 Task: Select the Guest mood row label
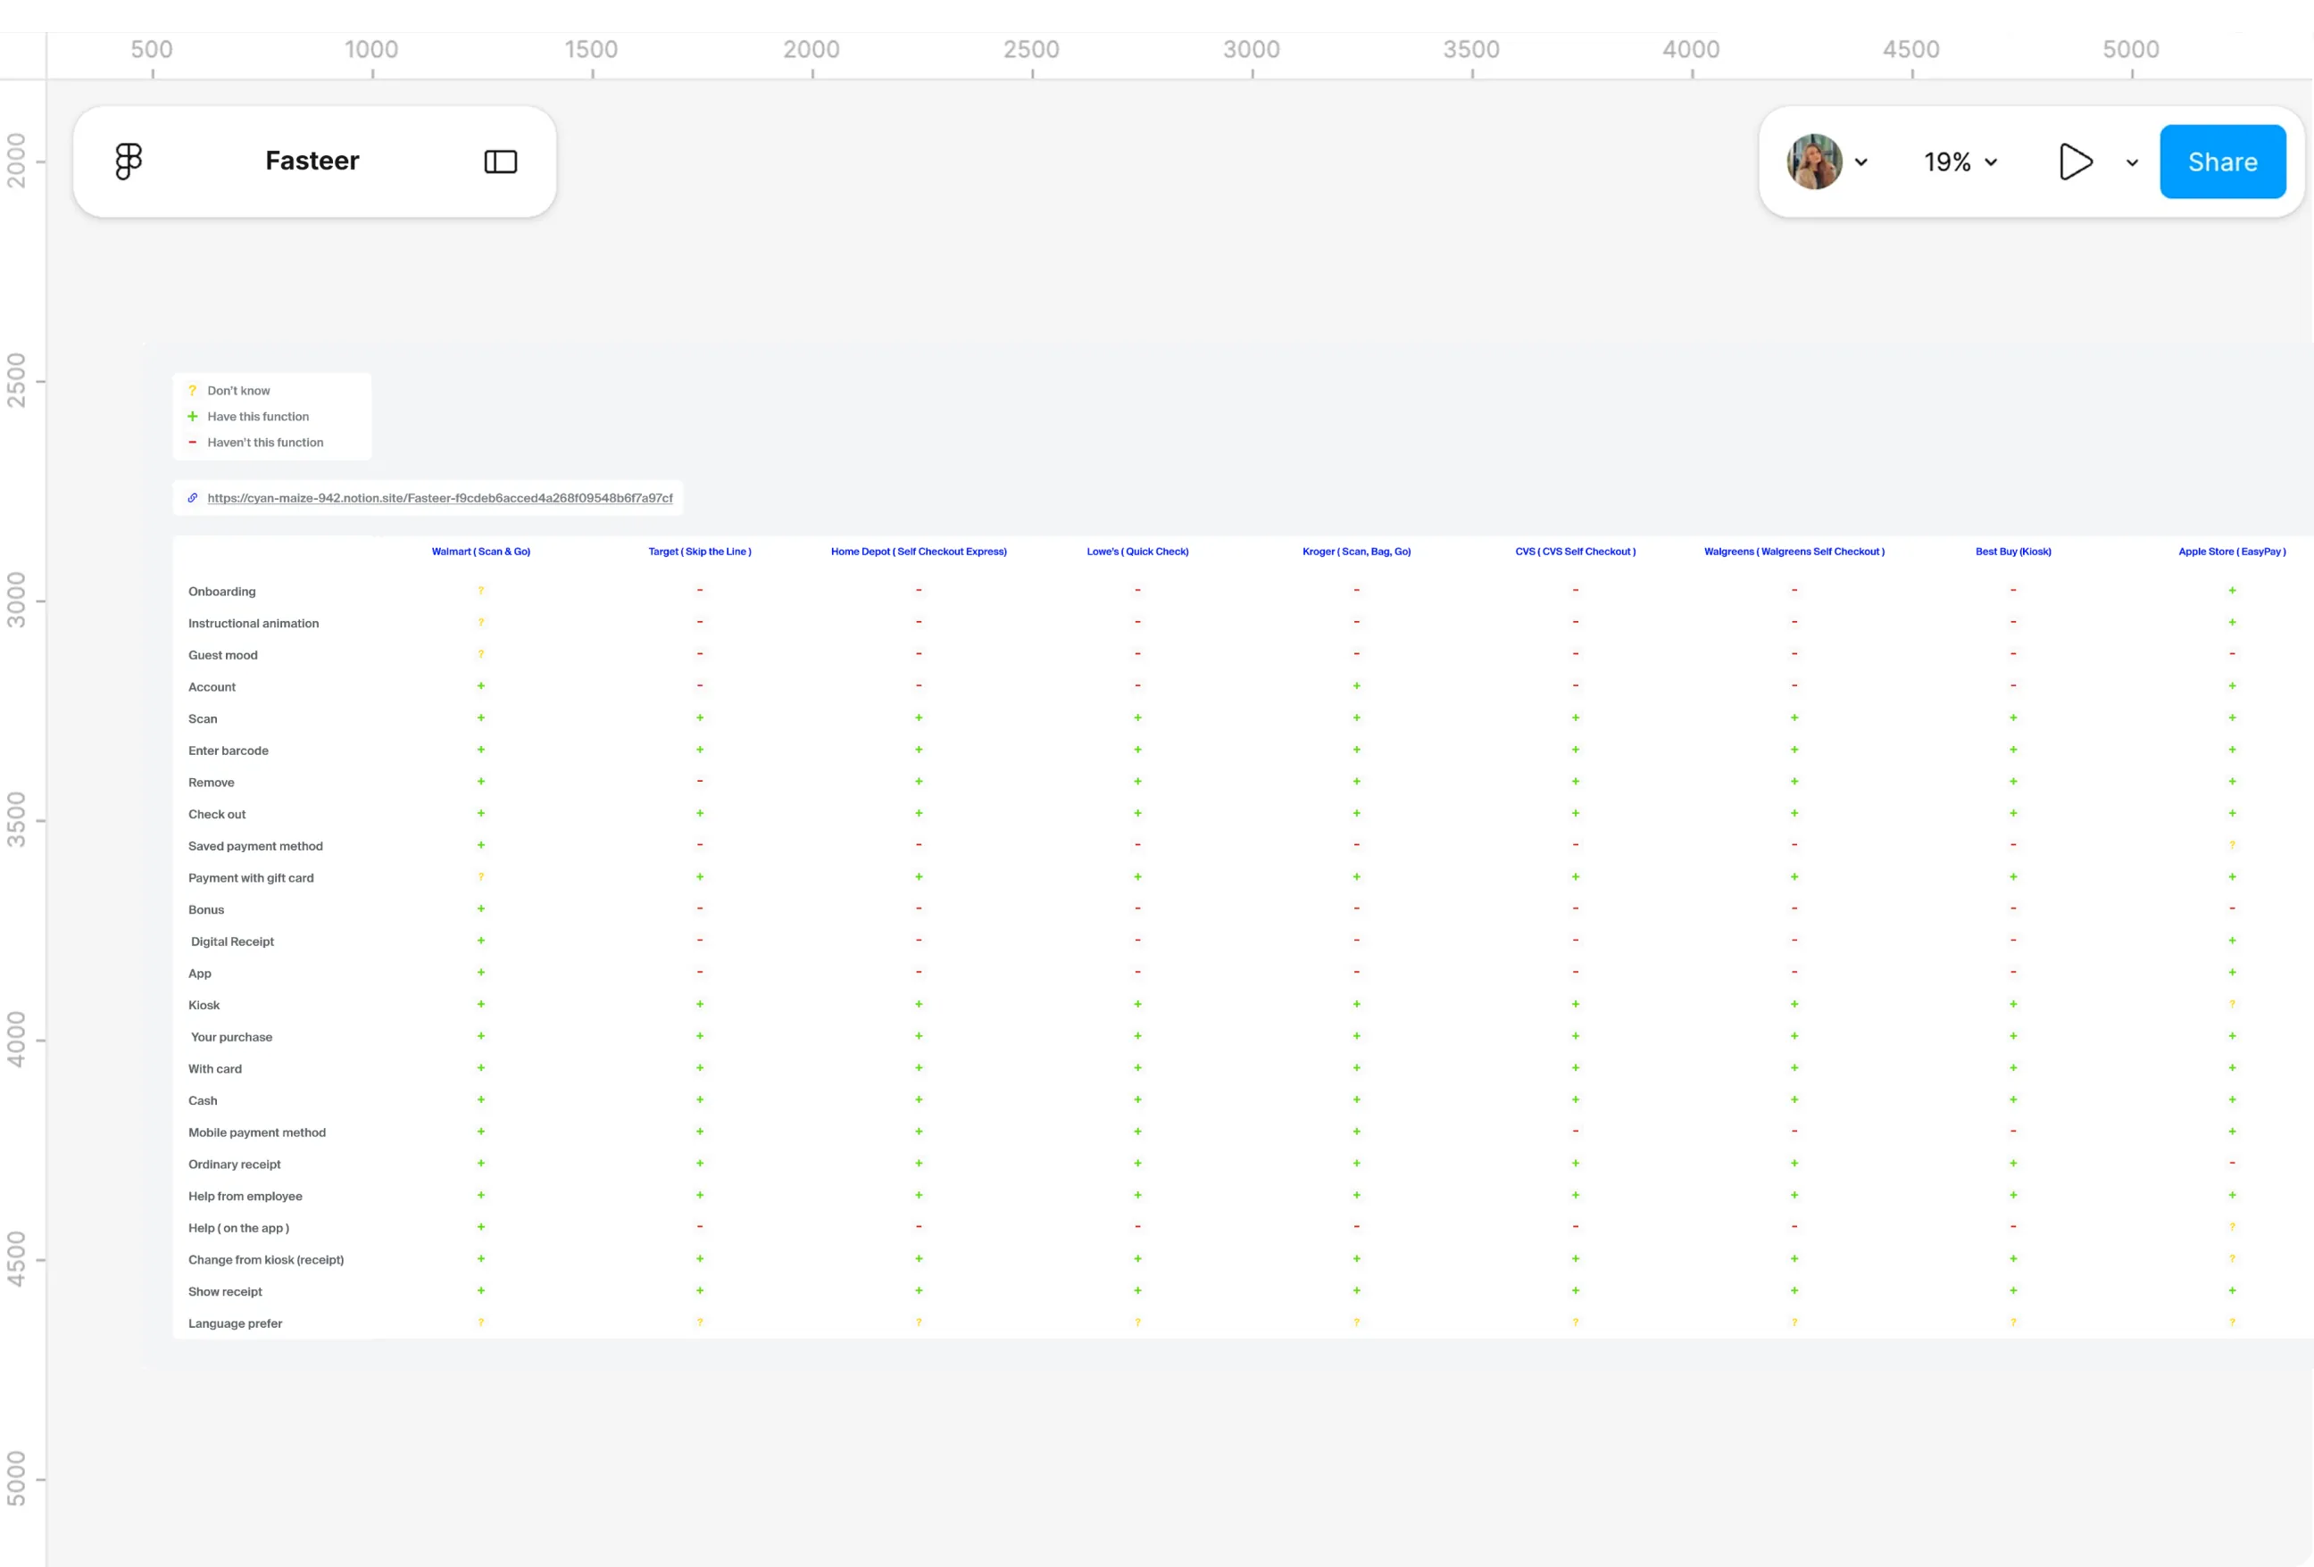click(x=223, y=655)
